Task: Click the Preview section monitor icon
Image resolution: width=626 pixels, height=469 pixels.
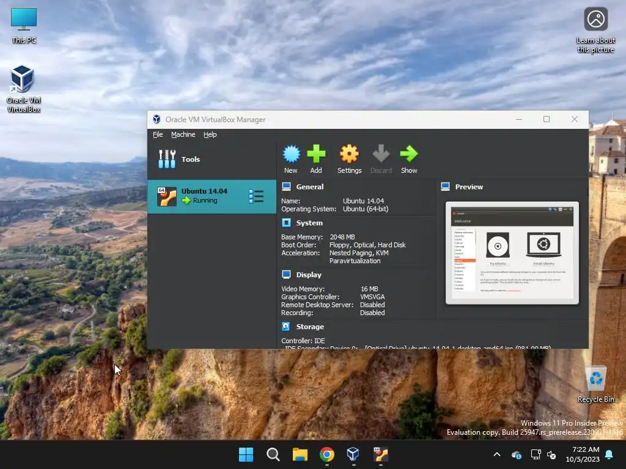Action: tap(446, 187)
